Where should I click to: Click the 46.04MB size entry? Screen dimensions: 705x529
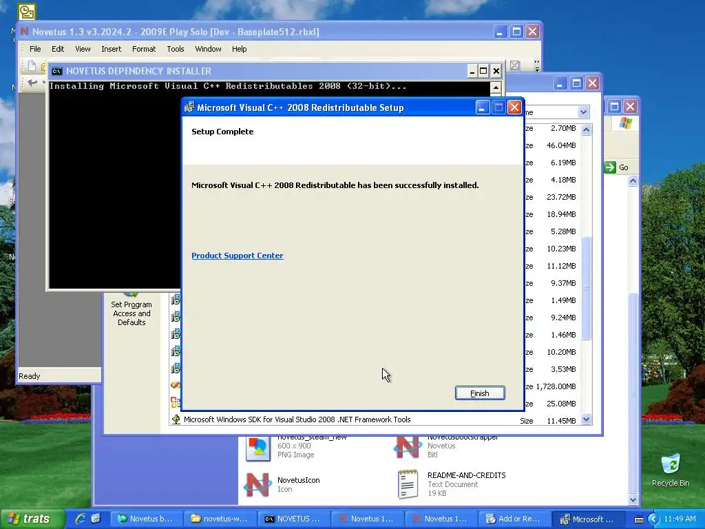click(561, 145)
